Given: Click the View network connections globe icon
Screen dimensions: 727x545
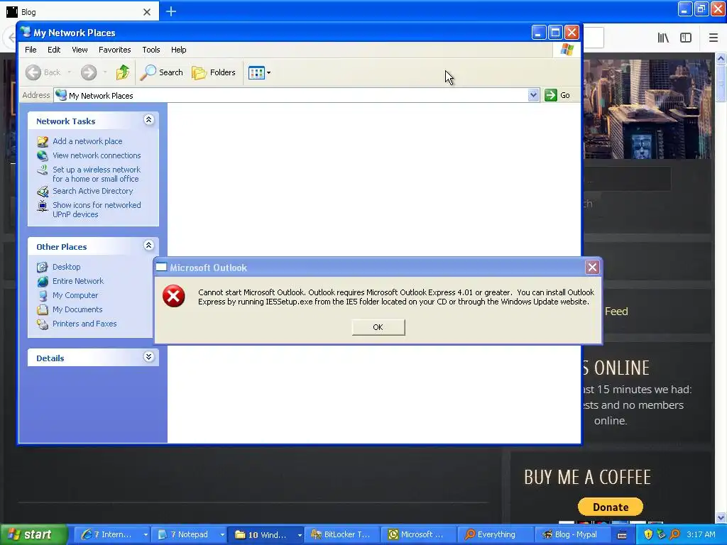Looking at the screenshot, I should click(x=42, y=155).
